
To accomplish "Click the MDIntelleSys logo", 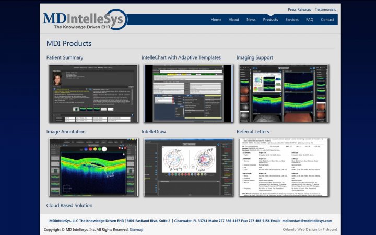I will [85, 20].
